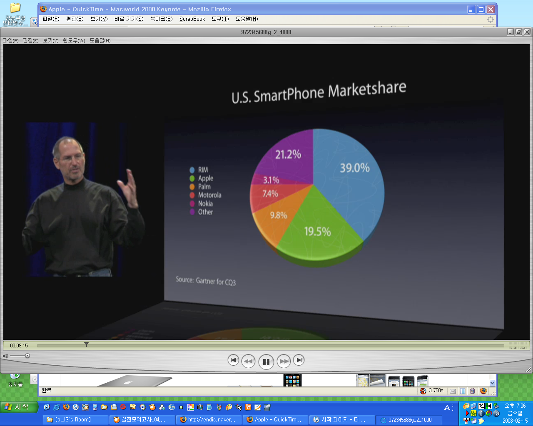
Task: Switch to Apple - QuickTim... taskbar window
Action: click(x=275, y=420)
